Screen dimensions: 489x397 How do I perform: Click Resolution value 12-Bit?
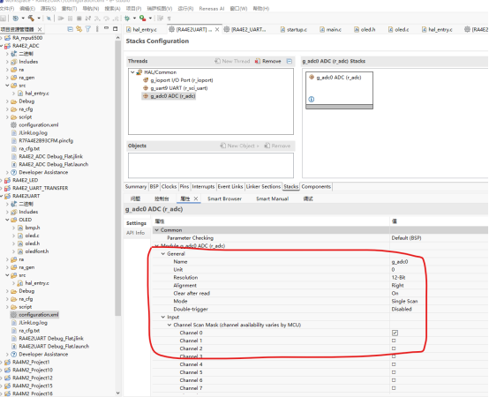tap(399, 277)
